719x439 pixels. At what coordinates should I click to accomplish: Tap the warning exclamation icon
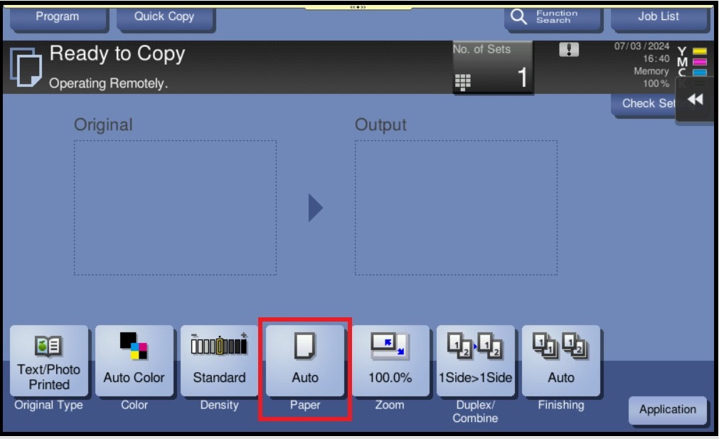pos(569,50)
